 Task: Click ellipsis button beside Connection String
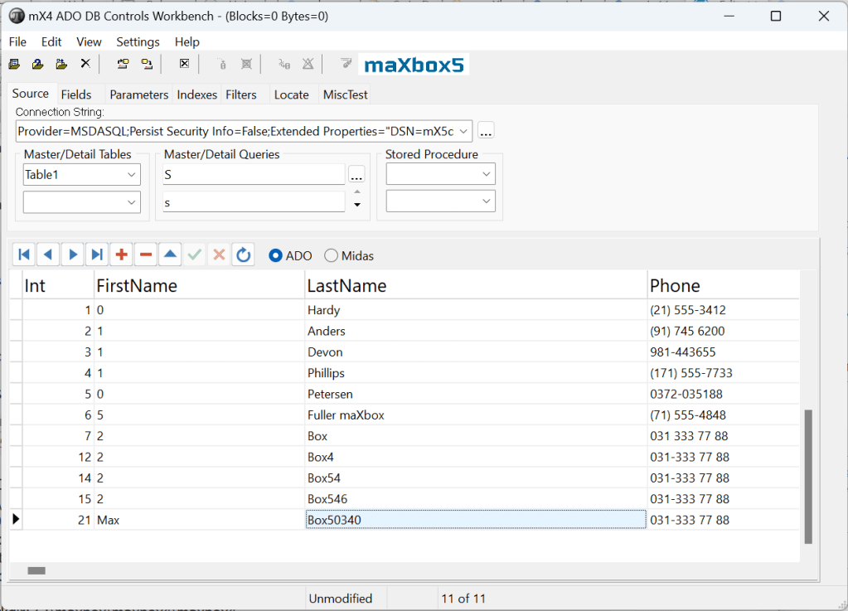pyautogui.click(x=487, y=131)
